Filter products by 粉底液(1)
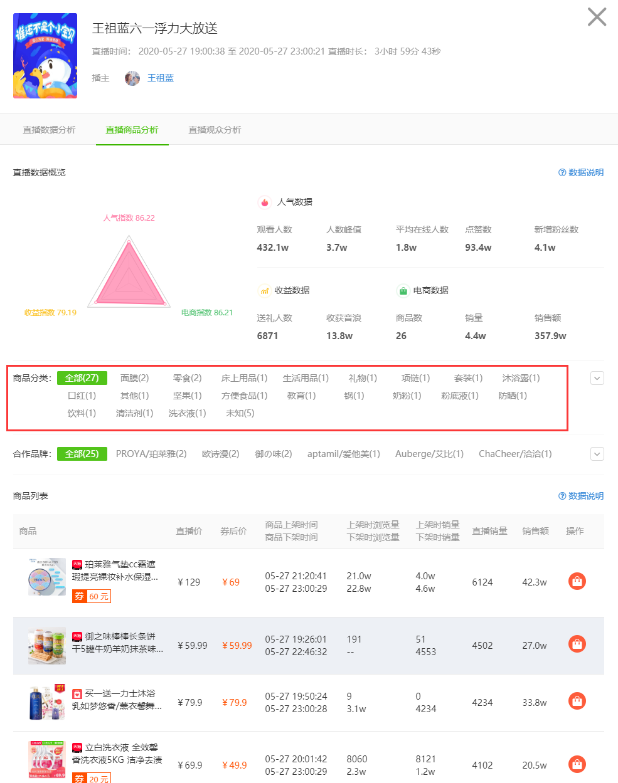618x783 pixels. point(460,396)
